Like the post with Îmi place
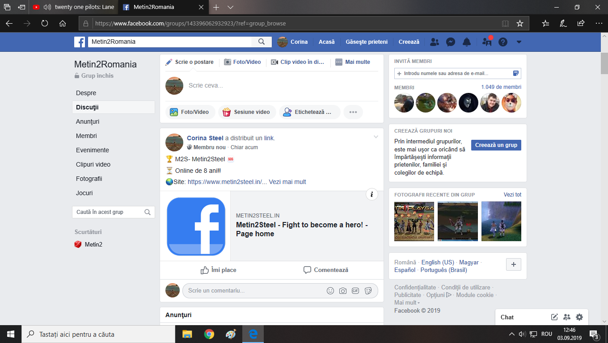The width and height of the screenshot is (608, 343). (x=218, y=270)
